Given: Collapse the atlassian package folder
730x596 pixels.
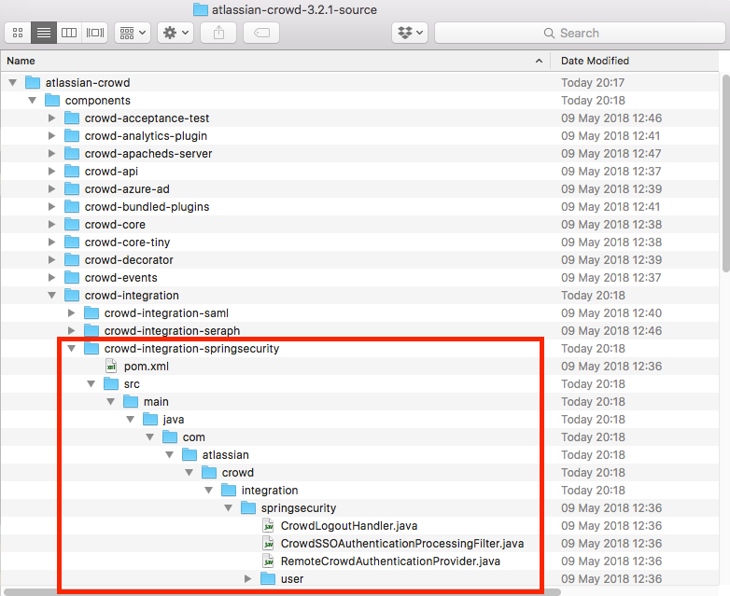Looking at the screenshot, I should (x=170, y=455).
